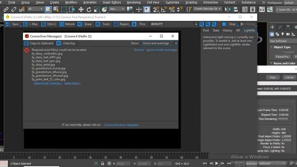Screen dimensions: 297x167
Task: Click Copy to clipboard in error window
Action: 39,43
